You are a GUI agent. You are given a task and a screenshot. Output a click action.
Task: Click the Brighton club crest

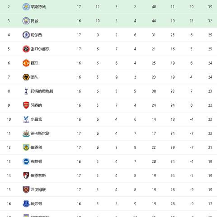[x=26, y=161]
